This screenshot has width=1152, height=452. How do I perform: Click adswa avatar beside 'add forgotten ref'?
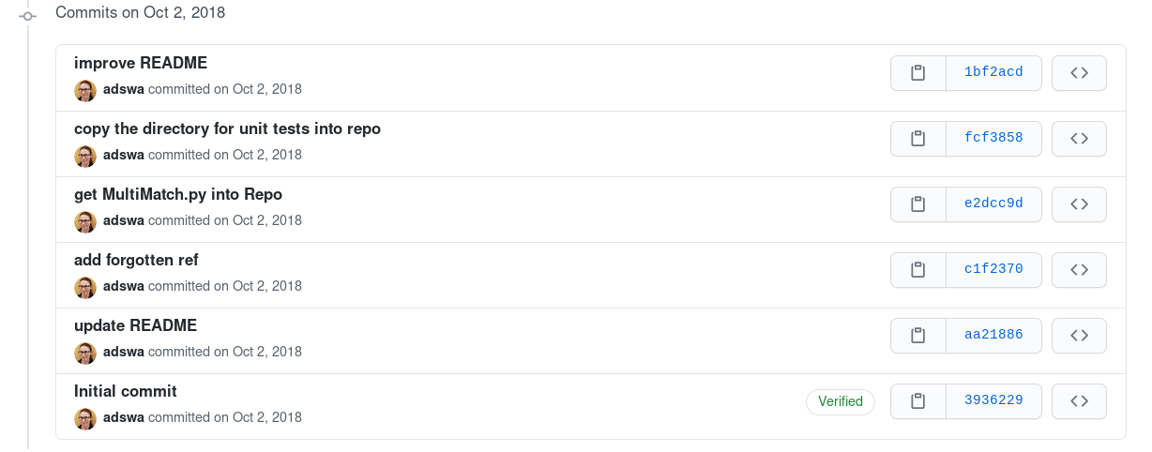click(x=85, y=287)
